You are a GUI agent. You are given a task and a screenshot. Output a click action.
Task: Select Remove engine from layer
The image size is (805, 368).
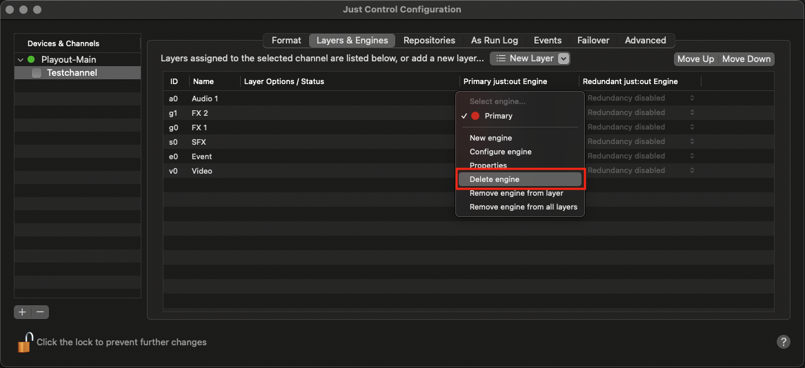(519, 194)
